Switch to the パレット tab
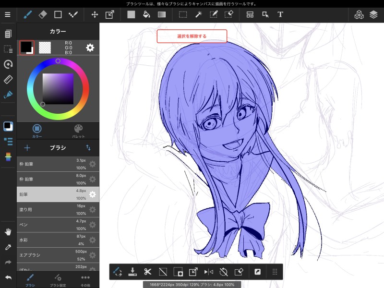Screen dimensions: 384x288 (x=78, y=131)
